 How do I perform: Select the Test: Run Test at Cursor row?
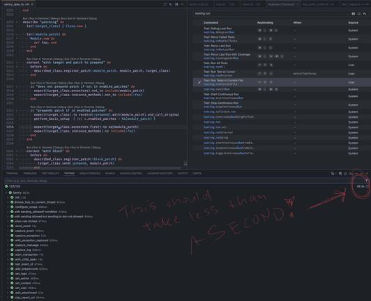(x=282, y=74)
